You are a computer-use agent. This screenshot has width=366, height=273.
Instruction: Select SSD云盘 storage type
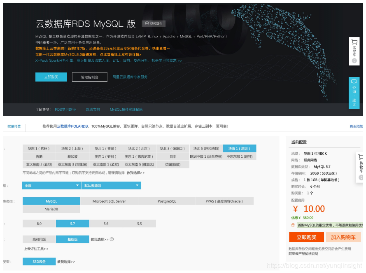tap(39, 261)
